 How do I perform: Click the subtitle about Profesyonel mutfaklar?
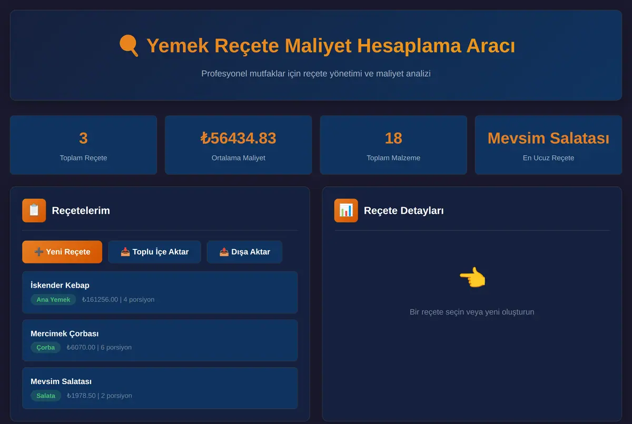316,74
